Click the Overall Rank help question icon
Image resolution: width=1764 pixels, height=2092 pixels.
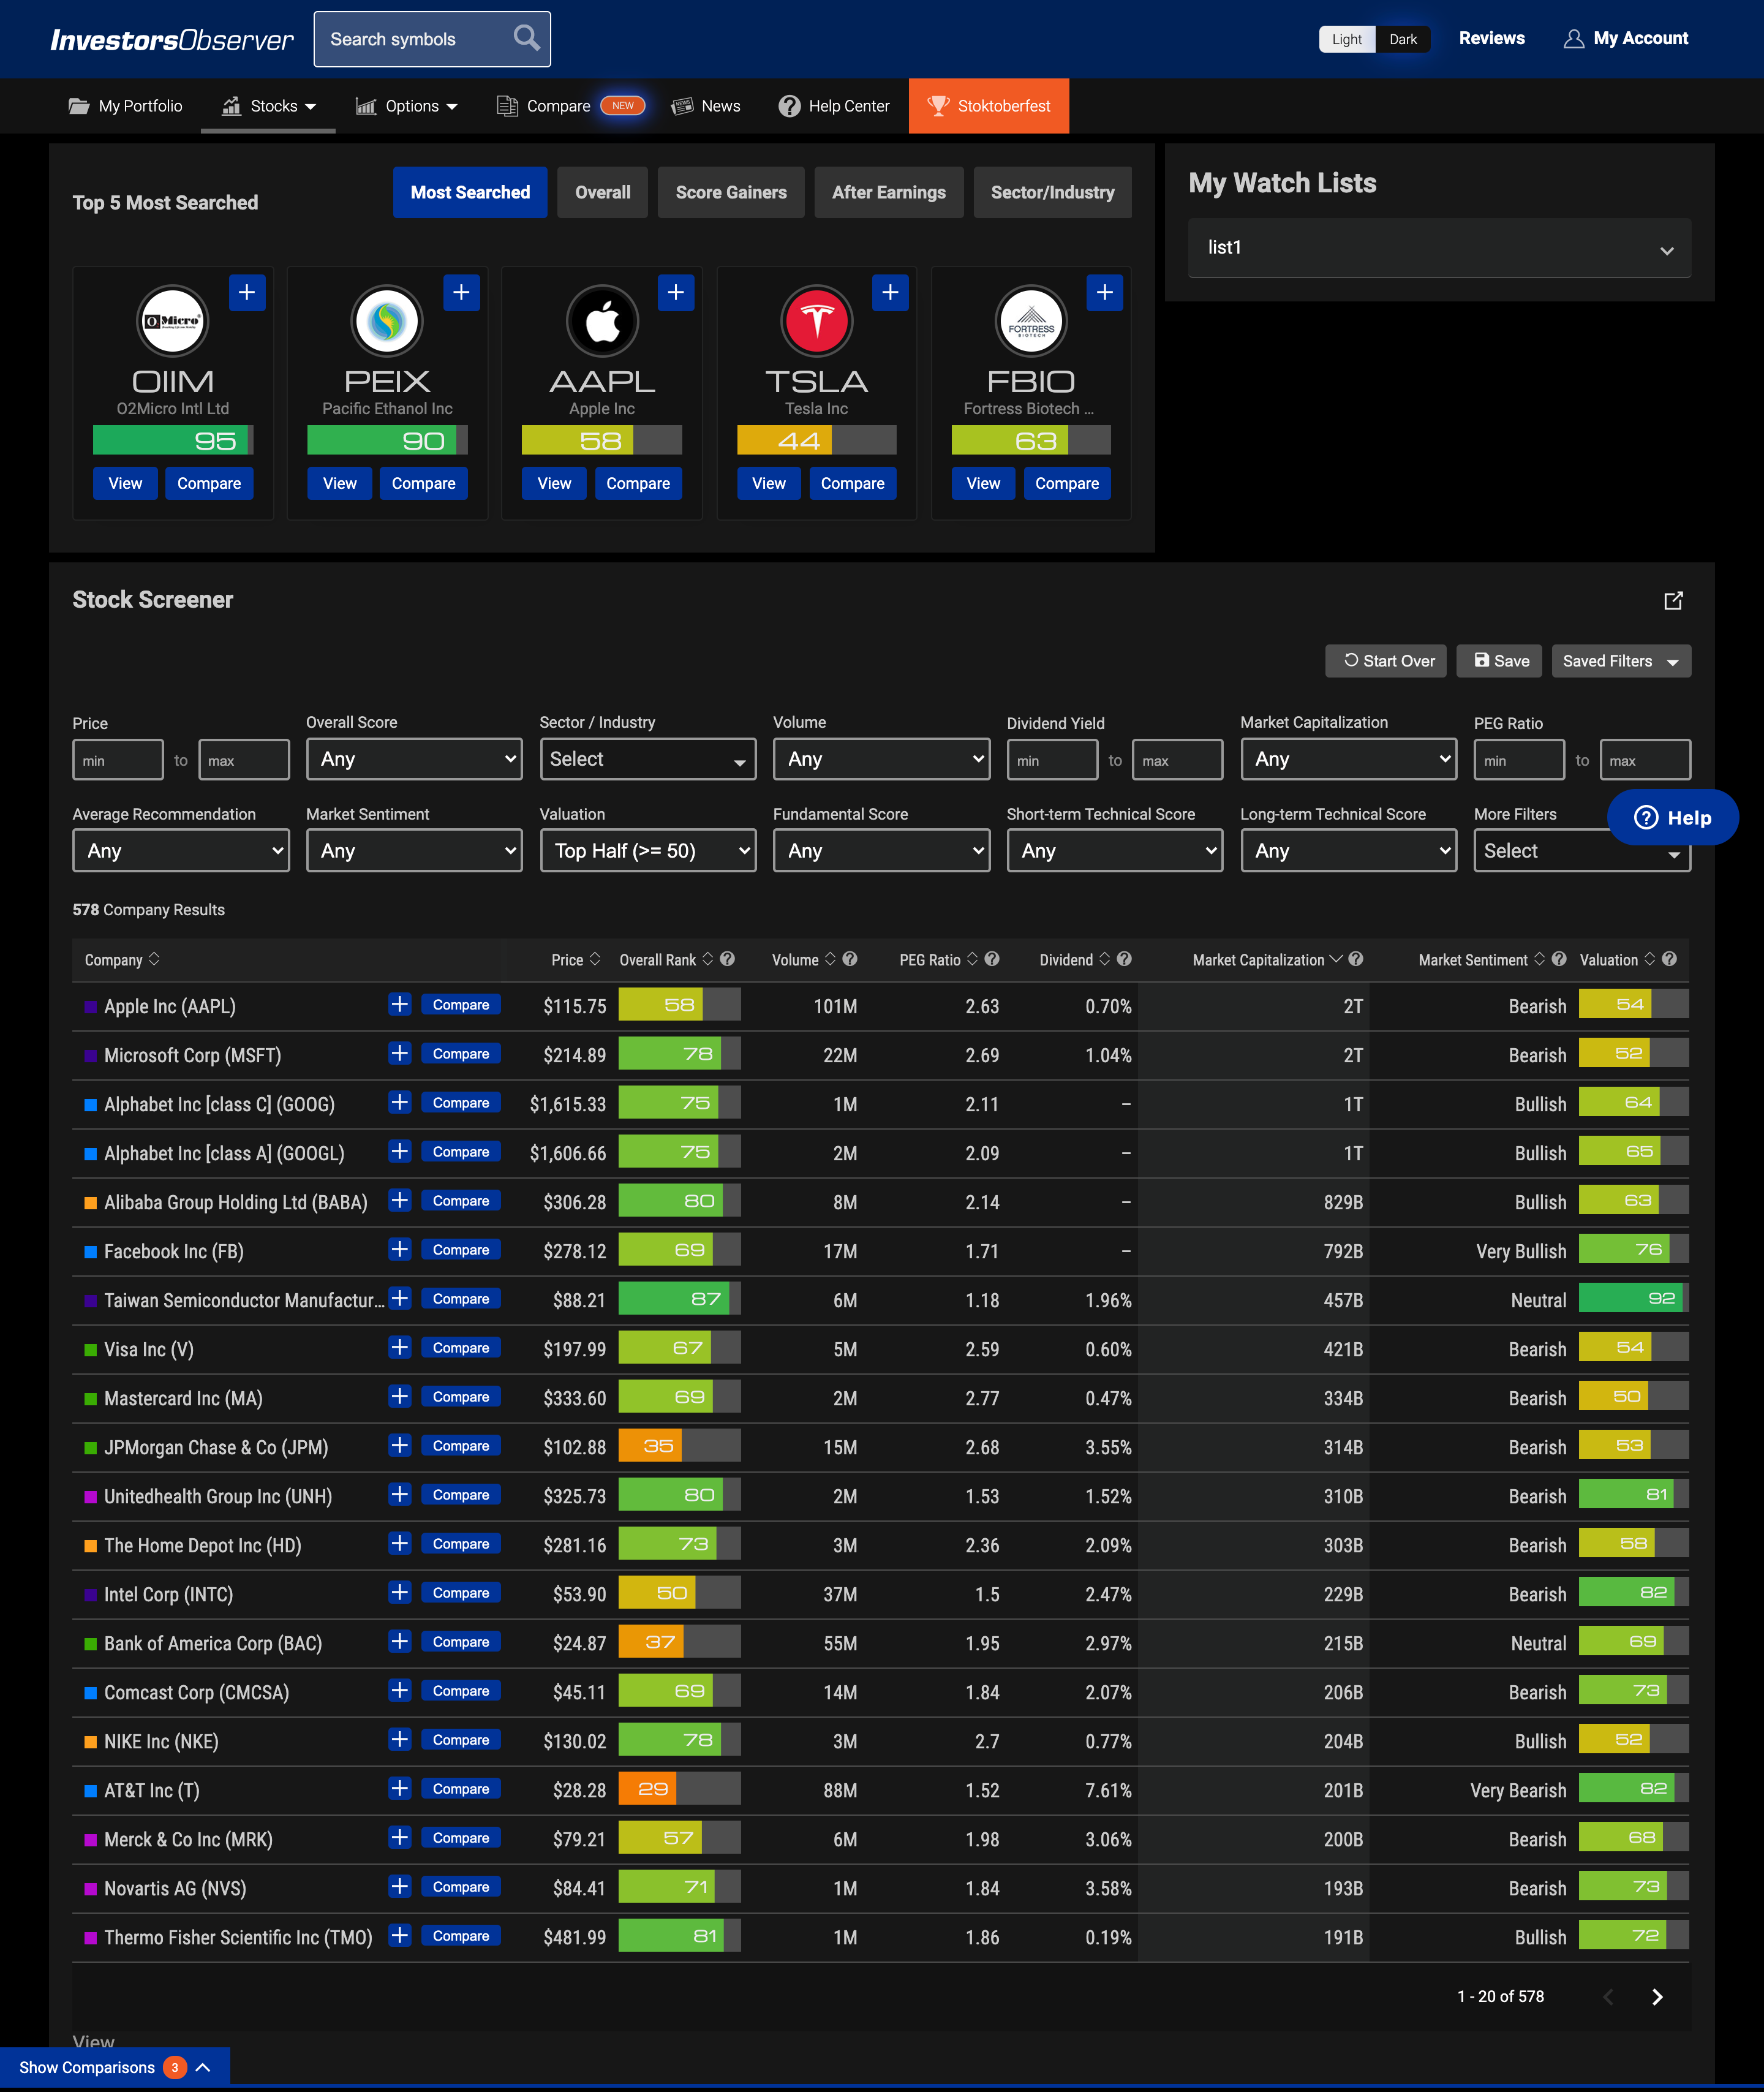[728, 959]
